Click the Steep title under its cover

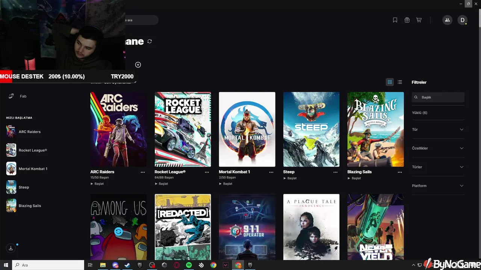click(x=289, y=172)
